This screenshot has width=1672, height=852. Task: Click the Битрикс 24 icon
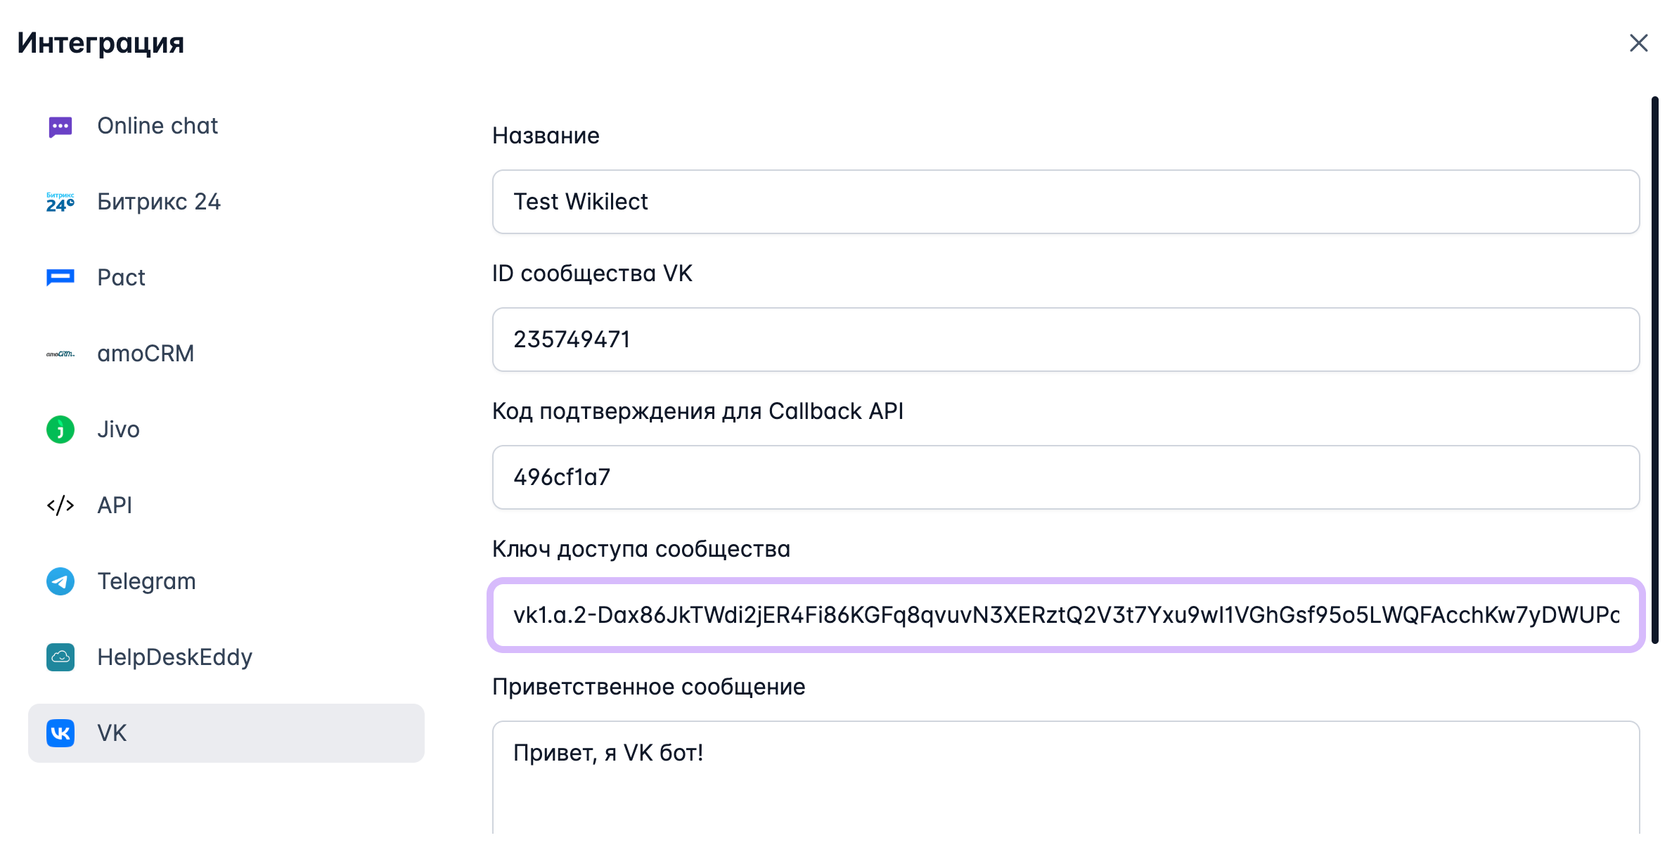coord(60,202)
